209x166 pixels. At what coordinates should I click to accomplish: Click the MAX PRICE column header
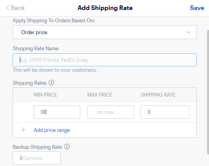tap(100, 95)
